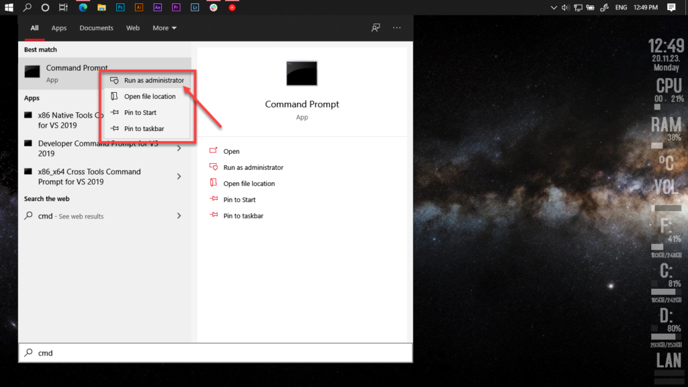Expand Developer Command Prompt result arrow
The height and width of the screenshot is (387, 688).
(x=179, y=148)
